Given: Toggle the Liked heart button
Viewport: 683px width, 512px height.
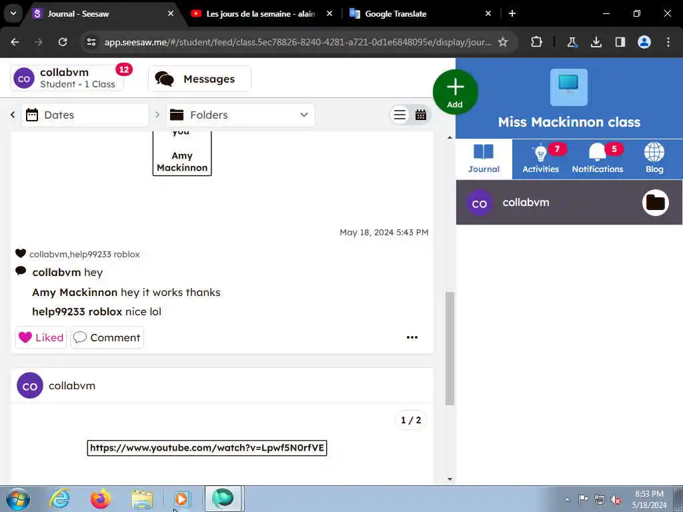Looking at the screenshot, I should [x=41, y=337].
